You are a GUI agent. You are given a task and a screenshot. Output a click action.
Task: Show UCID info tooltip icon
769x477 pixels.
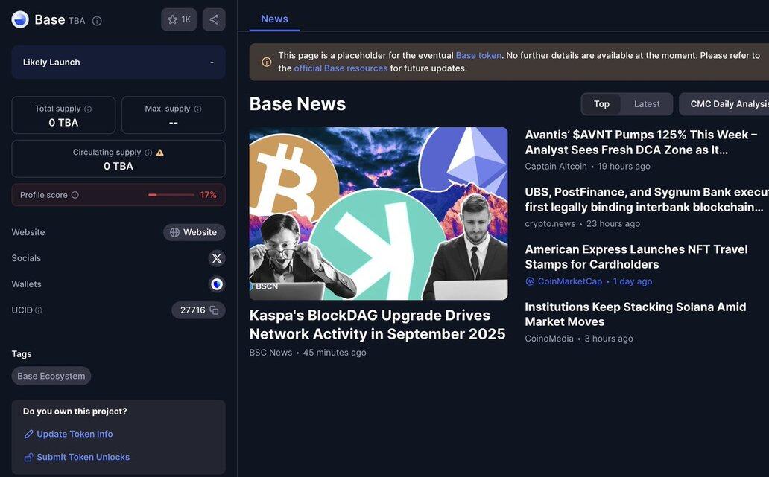point(39,310)
